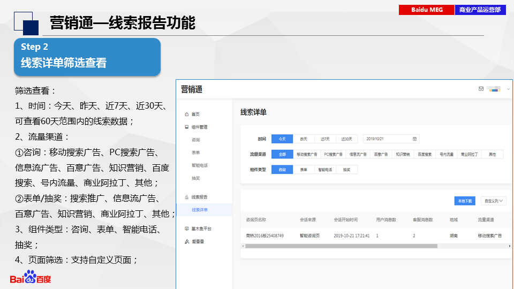
Task: Click the horizontal table scrollbar thumb
Action: coord(341,246)
